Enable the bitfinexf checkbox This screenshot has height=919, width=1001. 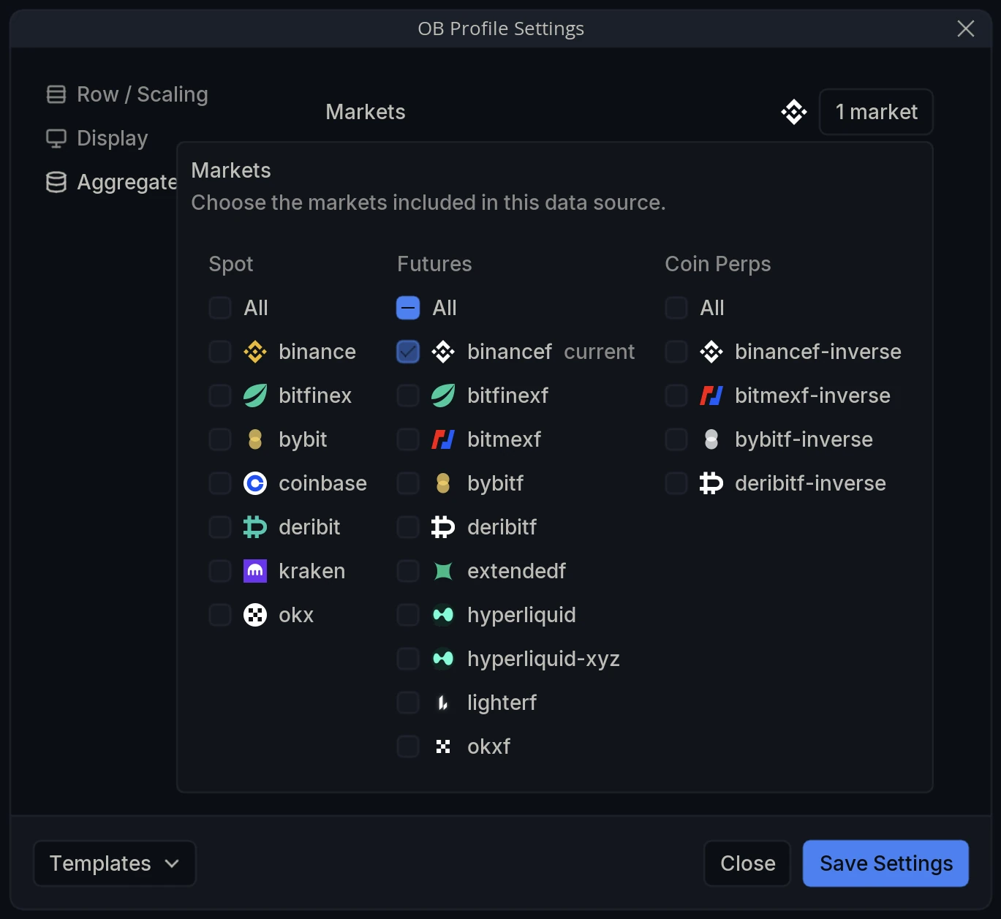tap(408, 396)
